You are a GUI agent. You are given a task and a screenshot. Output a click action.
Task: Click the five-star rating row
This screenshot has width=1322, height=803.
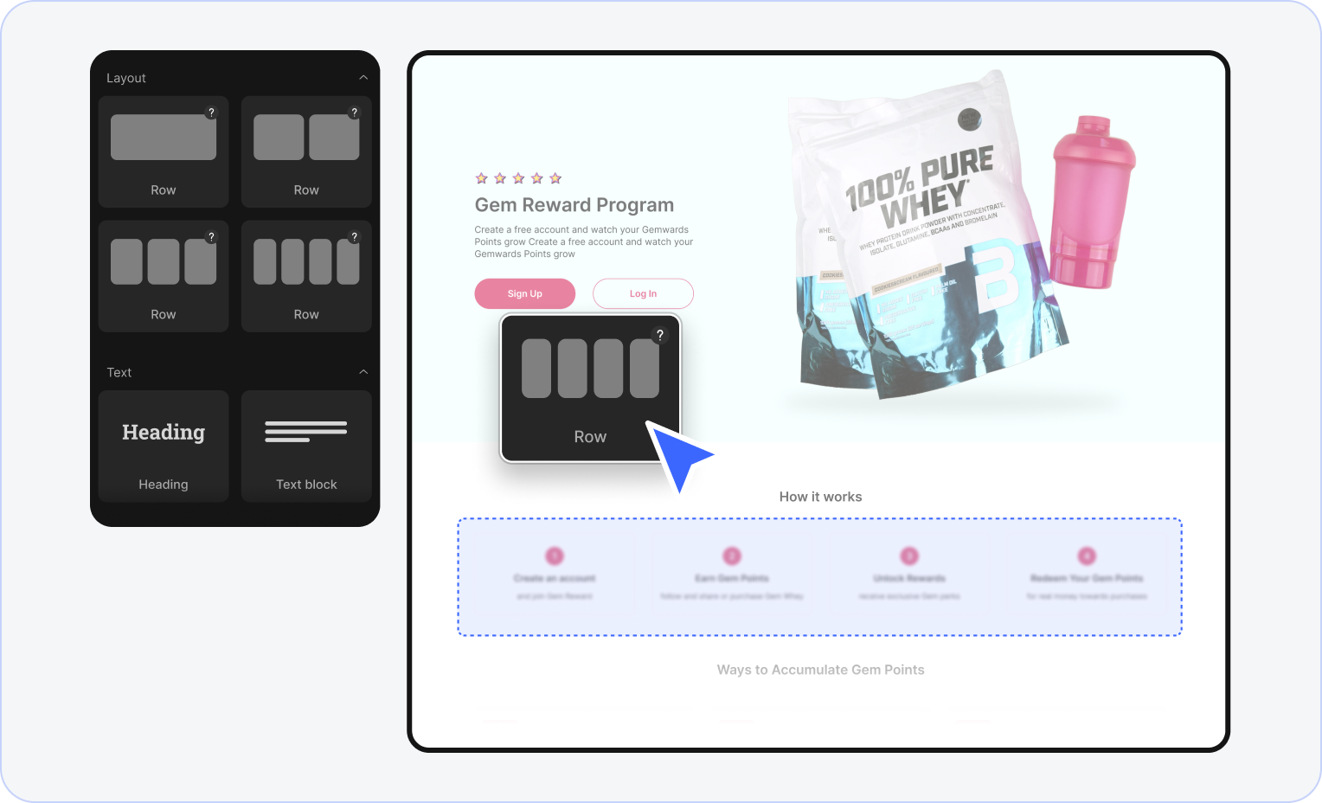pyautogui.click(x=518, y=178)
